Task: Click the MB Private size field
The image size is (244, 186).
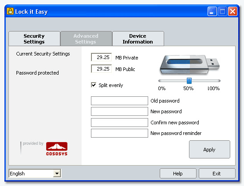Action: [x=101, y=57]
